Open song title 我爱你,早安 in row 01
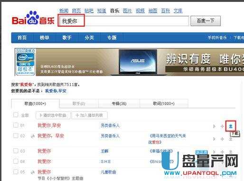 coord(49,125)
